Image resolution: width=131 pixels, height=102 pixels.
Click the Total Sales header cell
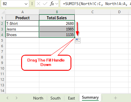click(57, 18)
